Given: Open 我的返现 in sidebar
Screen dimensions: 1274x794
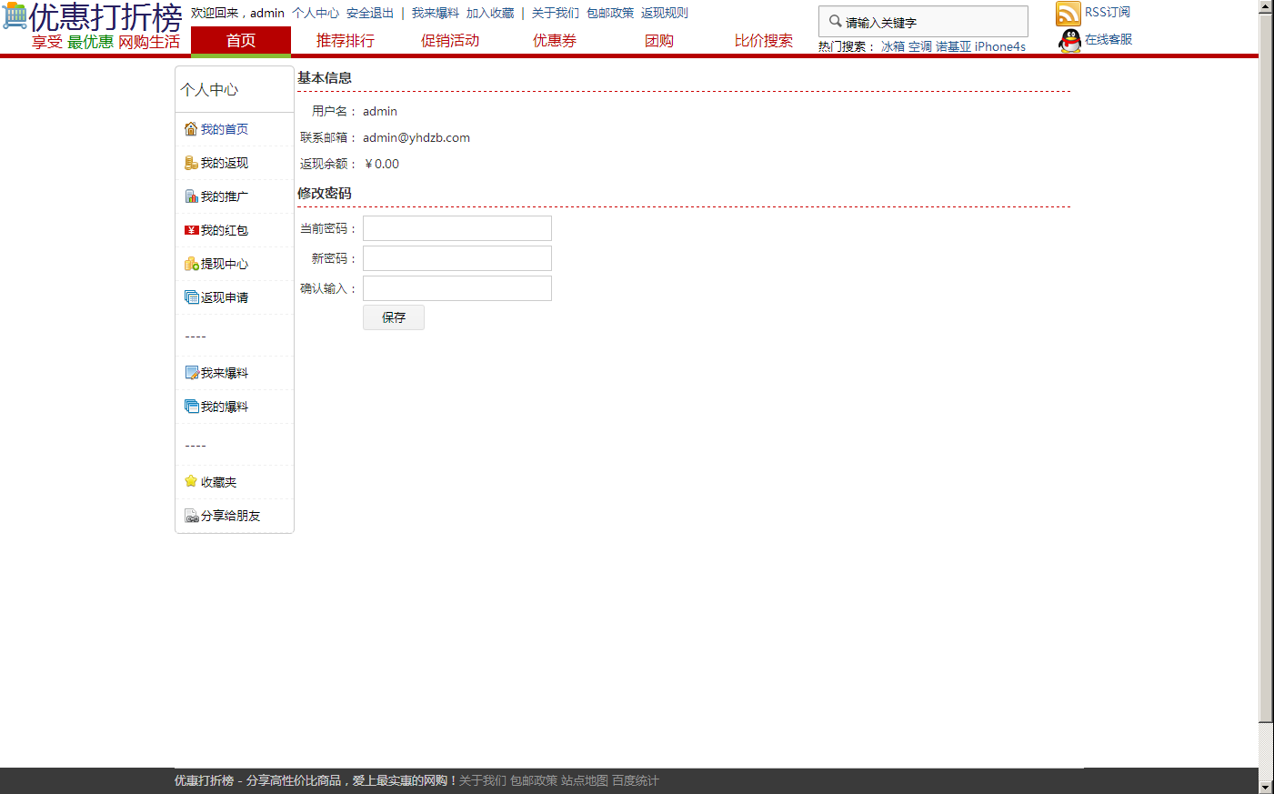Looking at the screenshot, I should coord(225,163).
